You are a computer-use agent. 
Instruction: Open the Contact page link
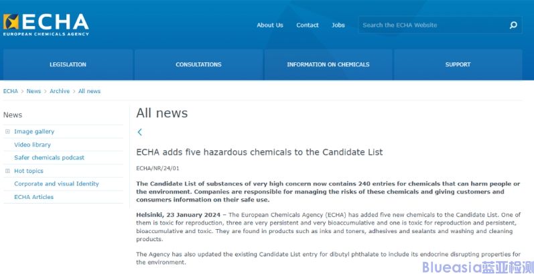pyautogui.click(x=308, y=25)
